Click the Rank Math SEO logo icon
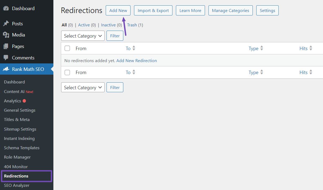The height and width of the screenshot is (190, 323). click(6, 69)
